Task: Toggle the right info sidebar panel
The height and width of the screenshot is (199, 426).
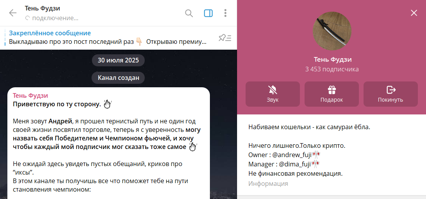Action: click(208, 13)
